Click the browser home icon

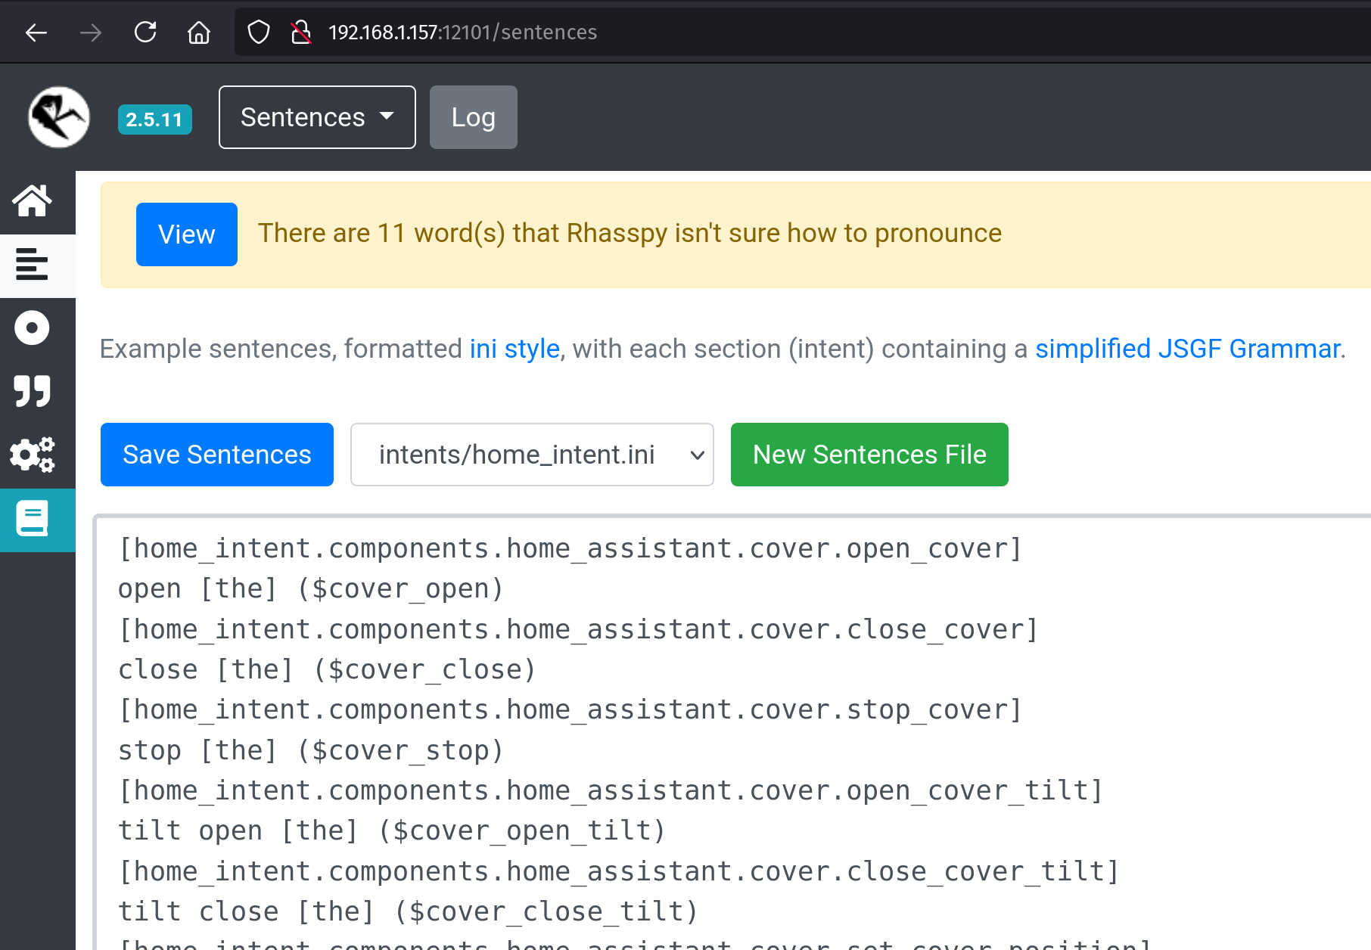[199, 32]
